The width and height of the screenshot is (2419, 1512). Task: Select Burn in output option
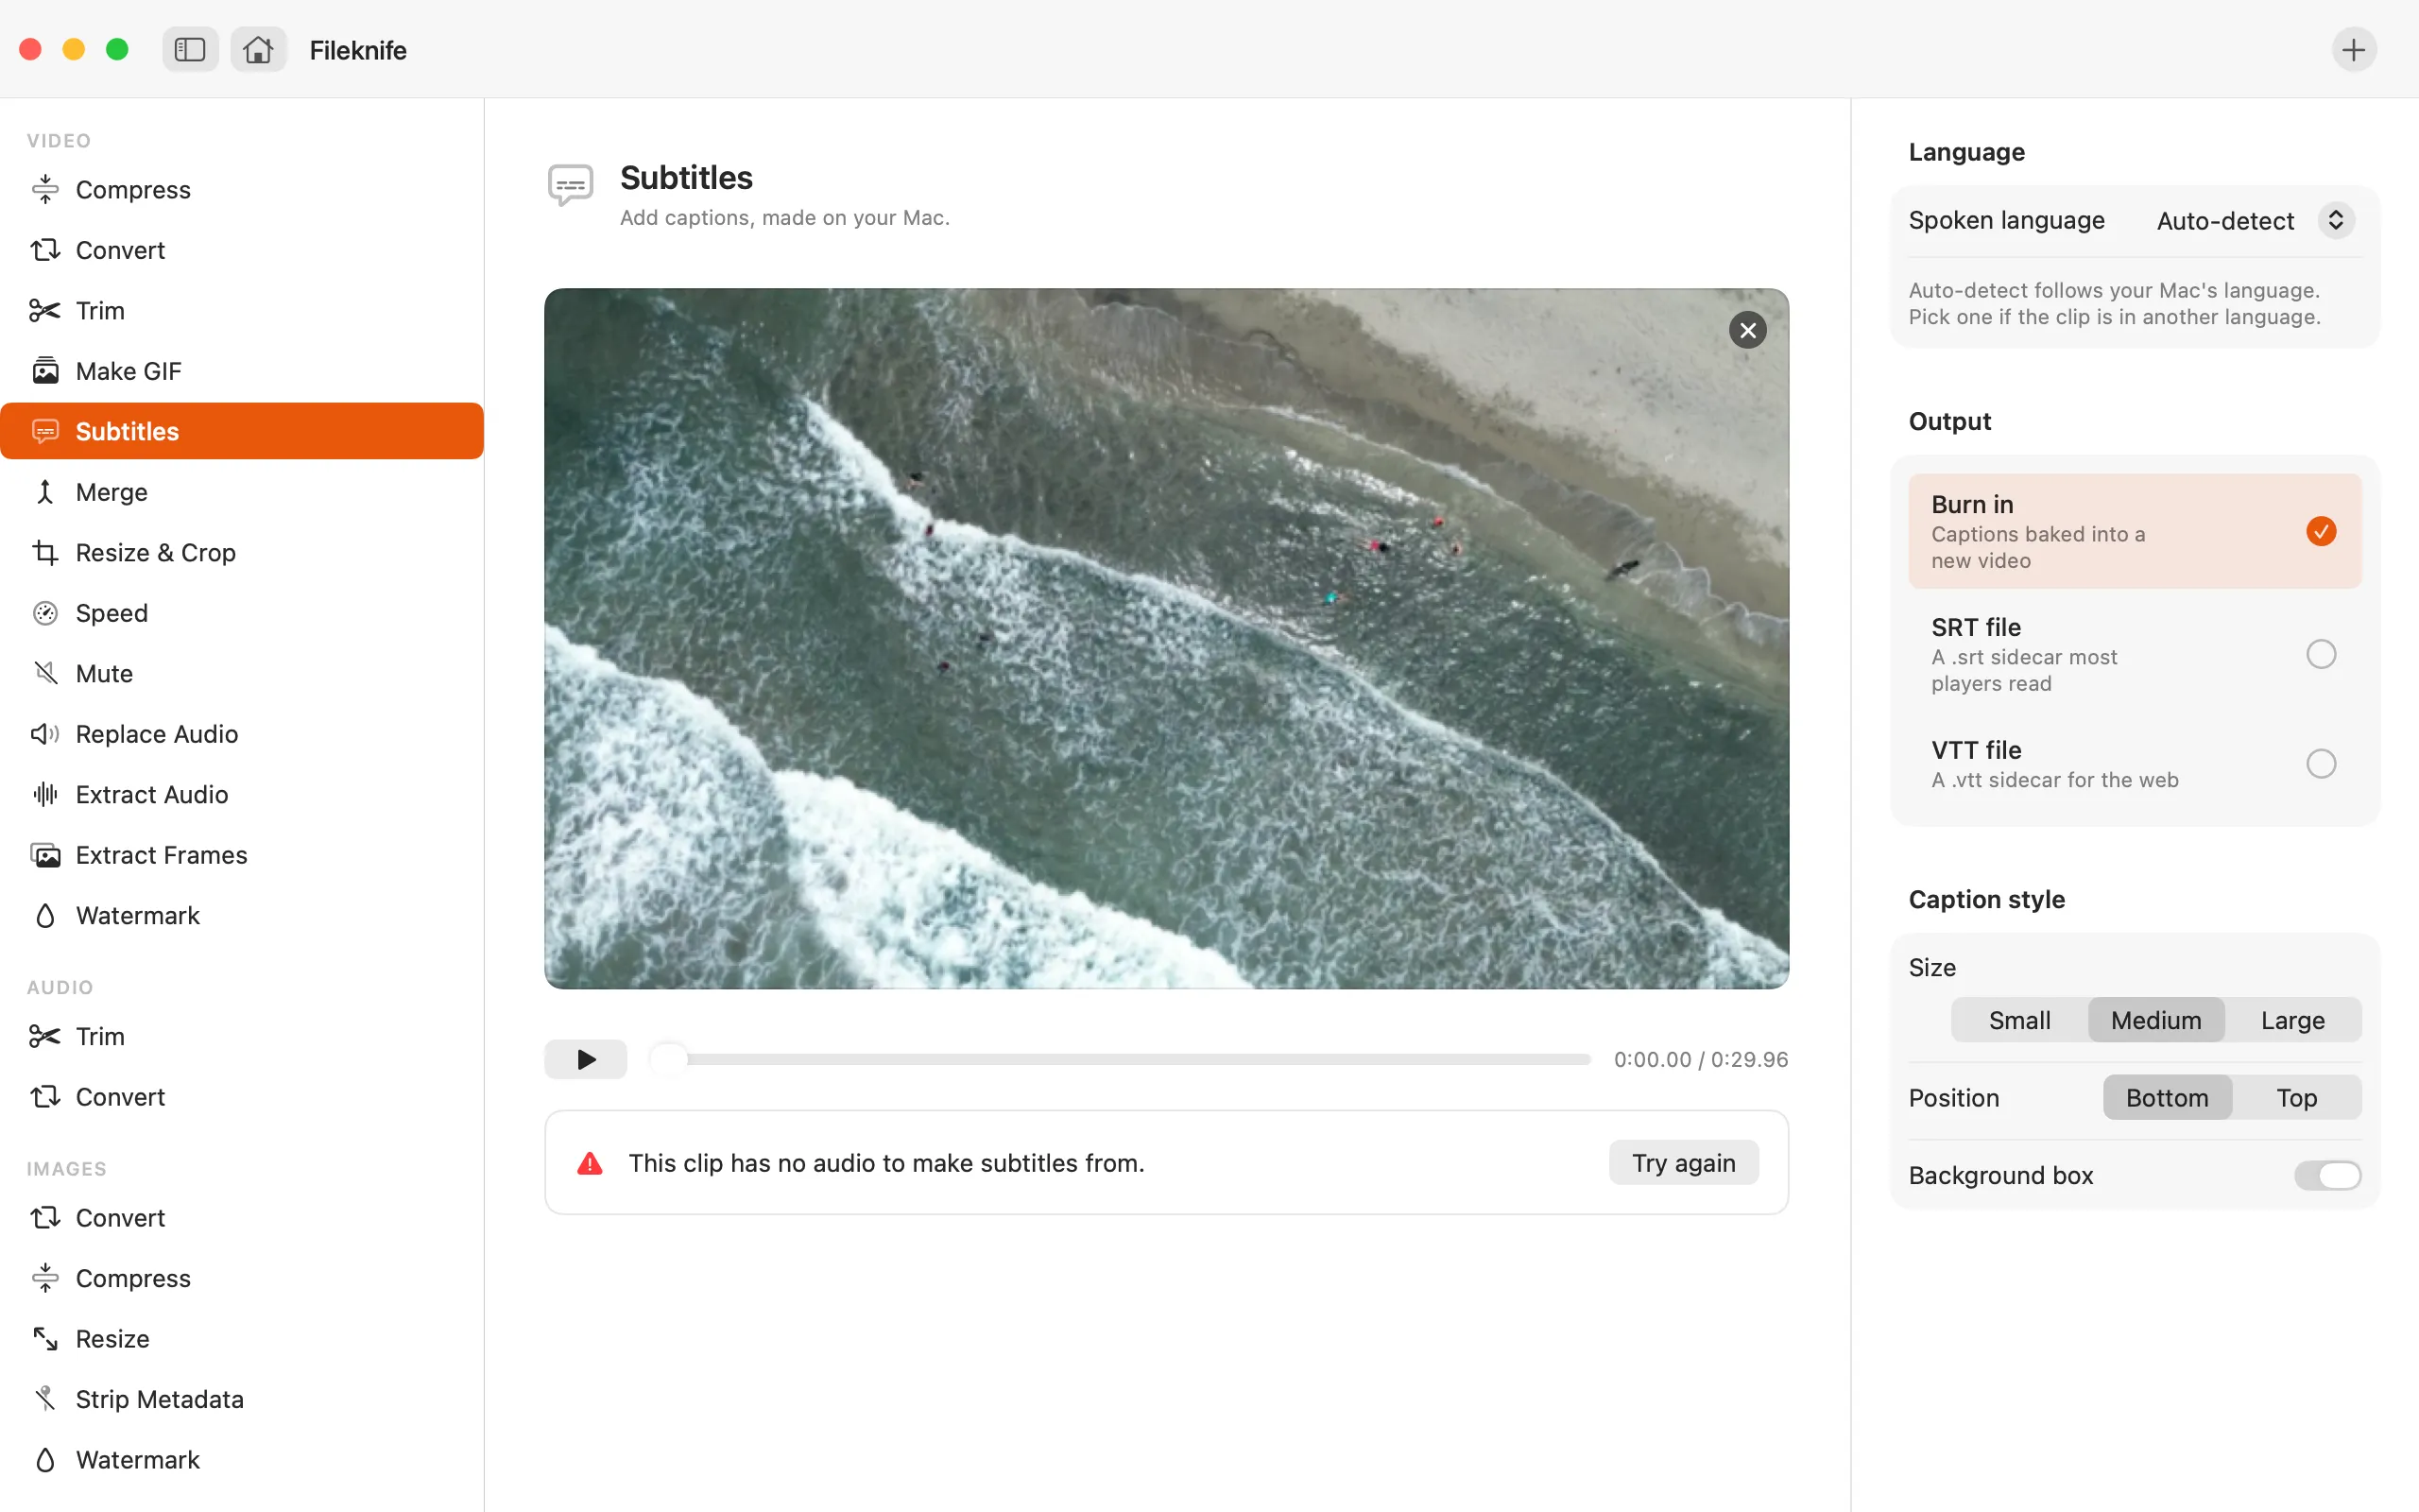[2135, 531]
